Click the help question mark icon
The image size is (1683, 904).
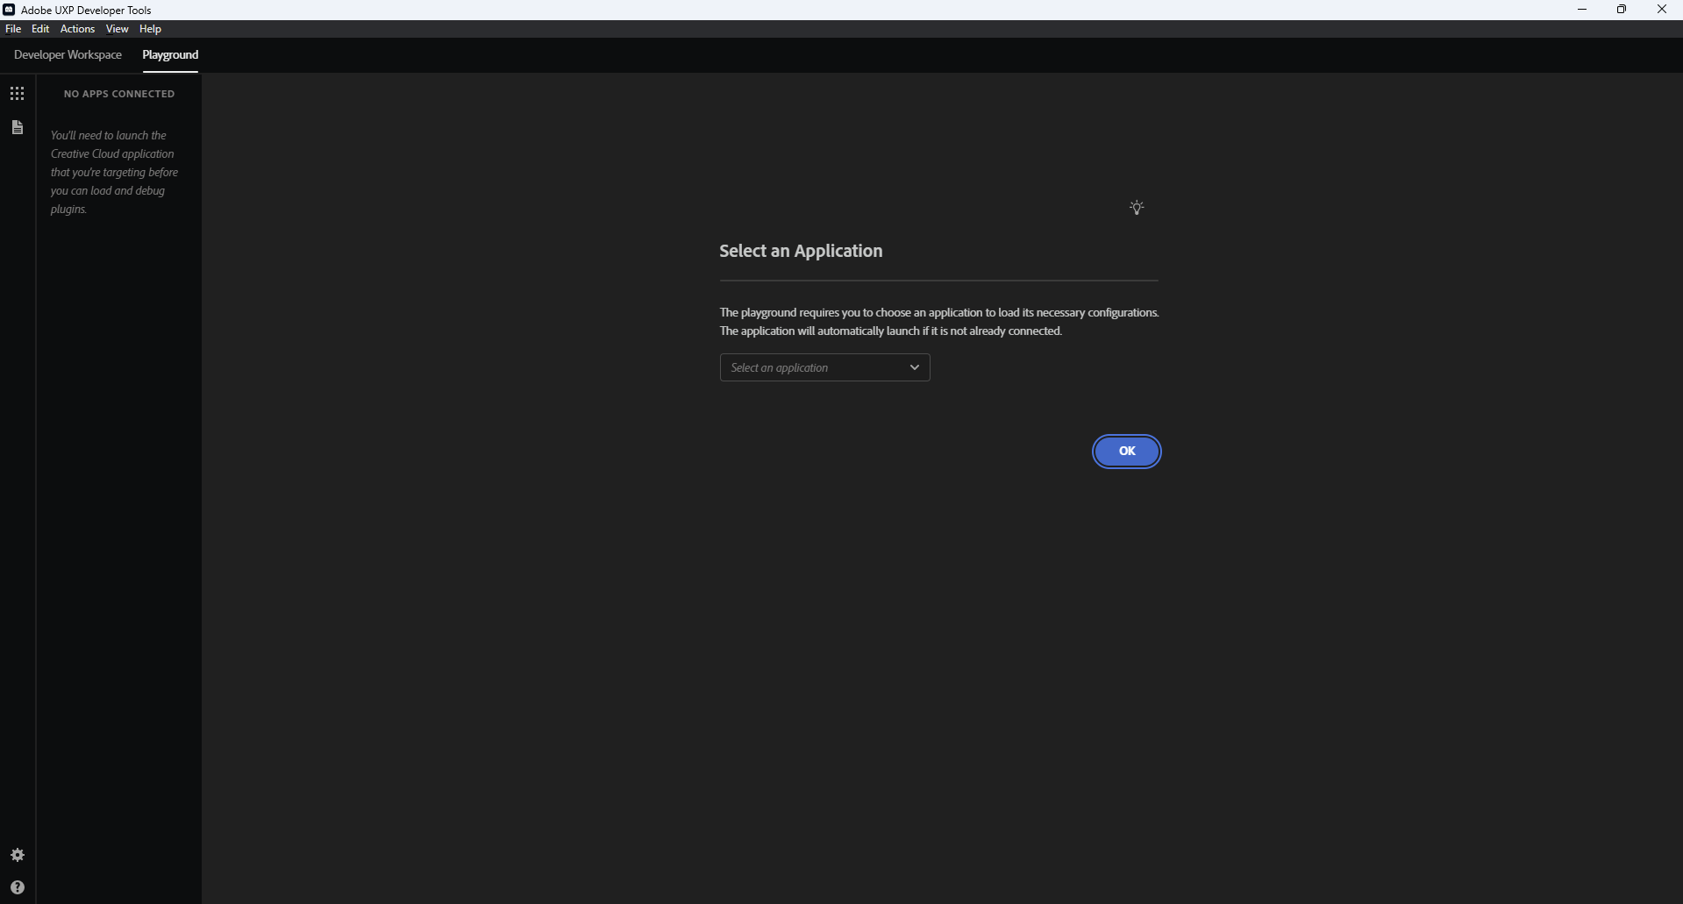(18, 887)
